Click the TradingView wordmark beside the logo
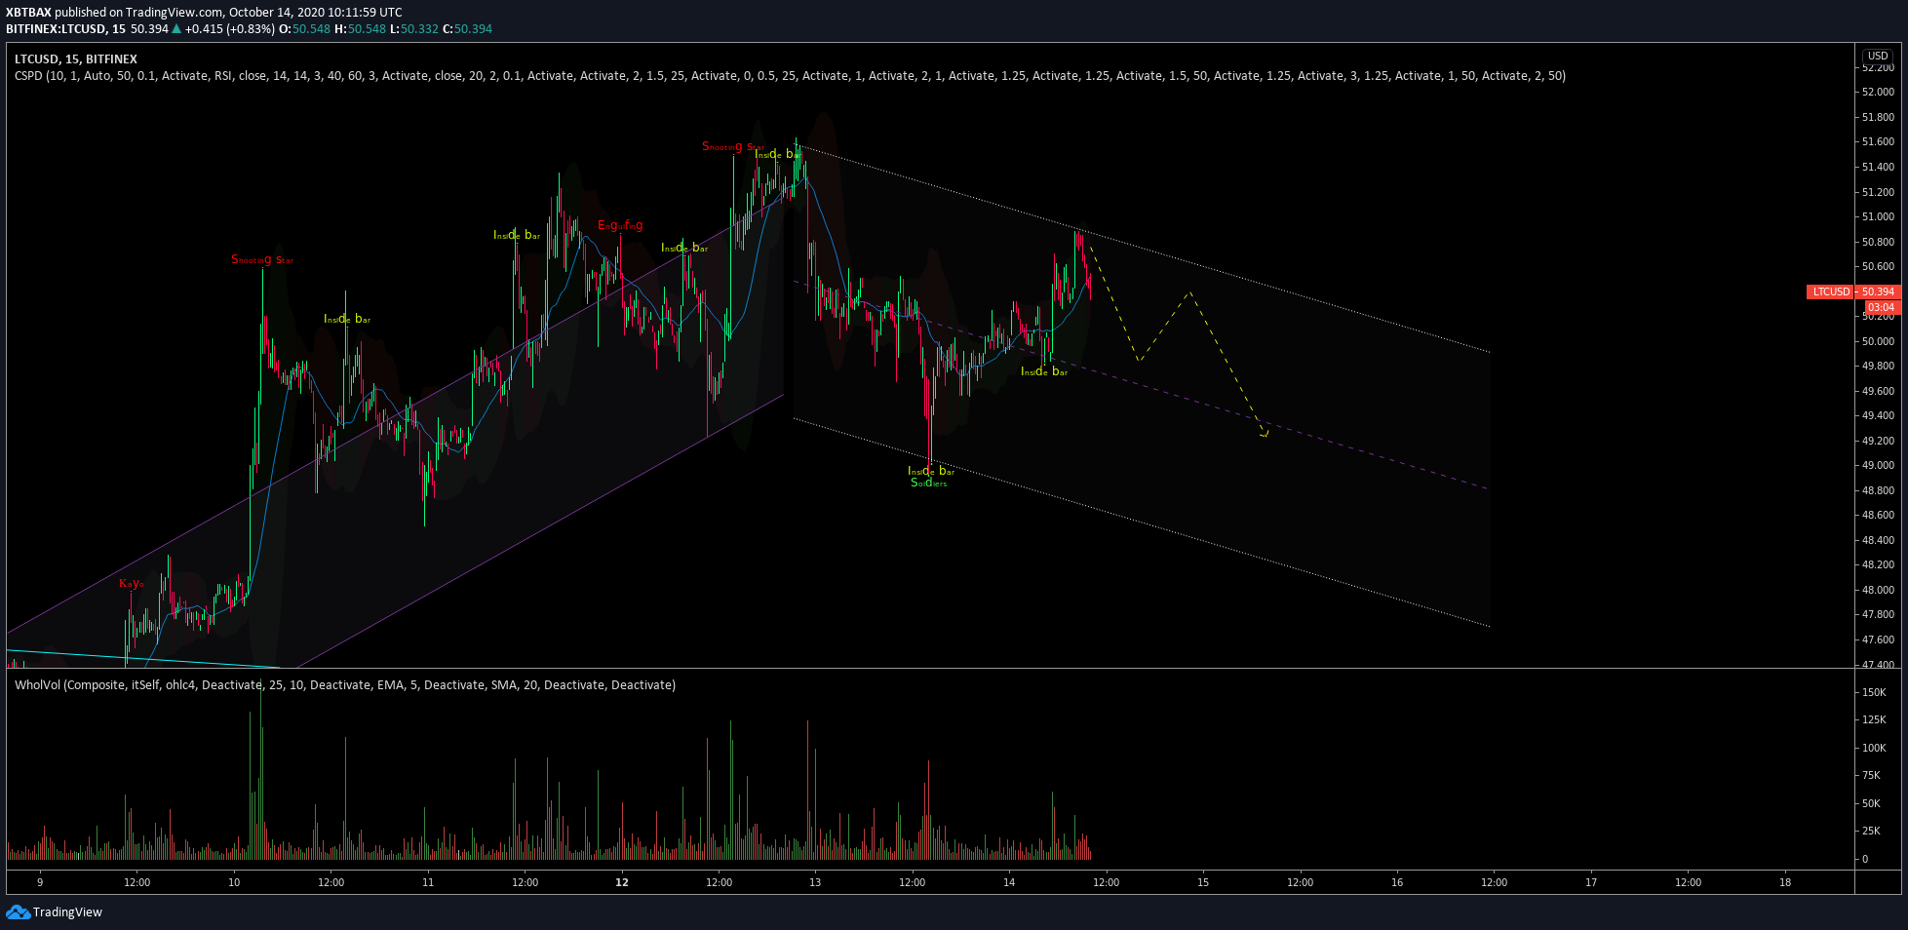This screenshot has height=930, width=1908. coord(67,912)
